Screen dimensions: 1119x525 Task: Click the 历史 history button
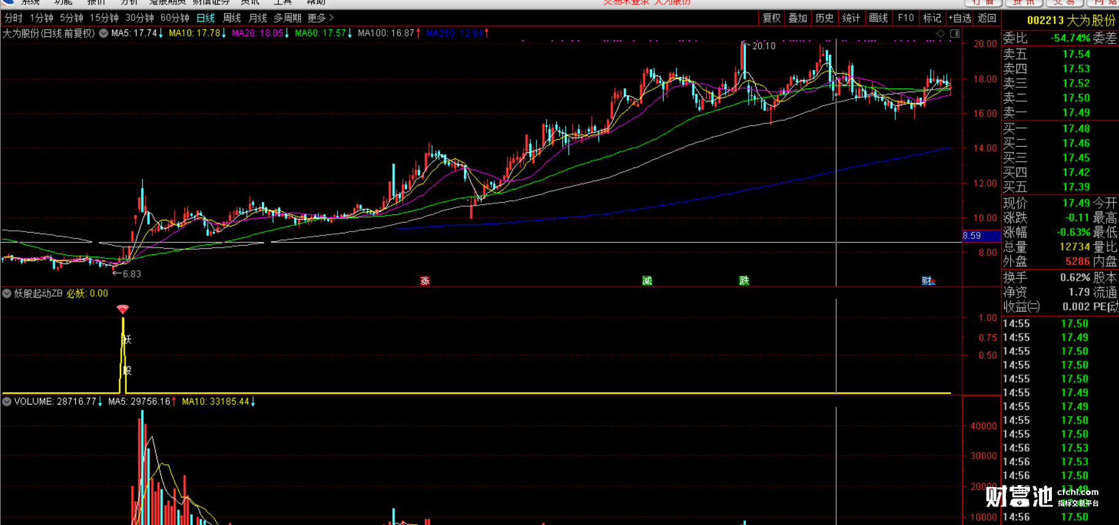click(x=825, y=18)
